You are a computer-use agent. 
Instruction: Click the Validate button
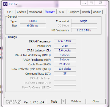coord(76,101)
